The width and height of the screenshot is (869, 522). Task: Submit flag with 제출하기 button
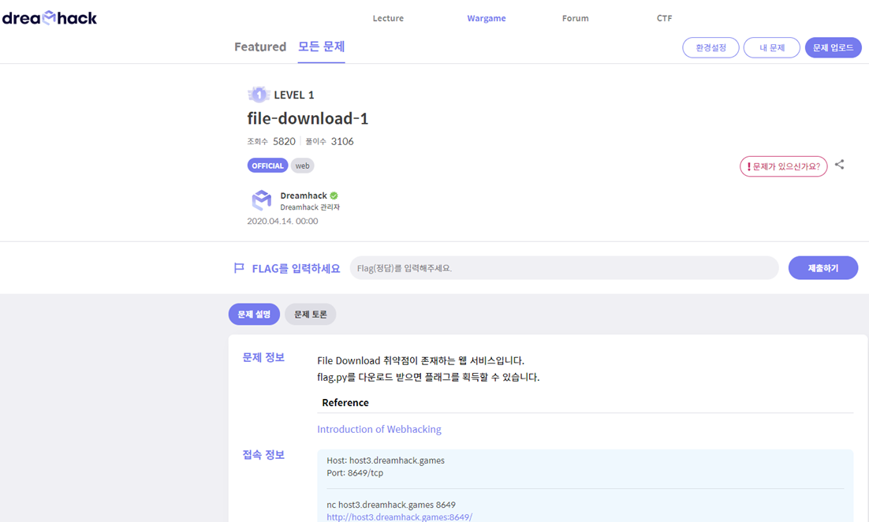pos(823,268)
